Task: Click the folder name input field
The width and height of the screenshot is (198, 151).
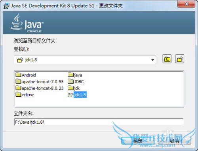Action: [x=99, y=122]
